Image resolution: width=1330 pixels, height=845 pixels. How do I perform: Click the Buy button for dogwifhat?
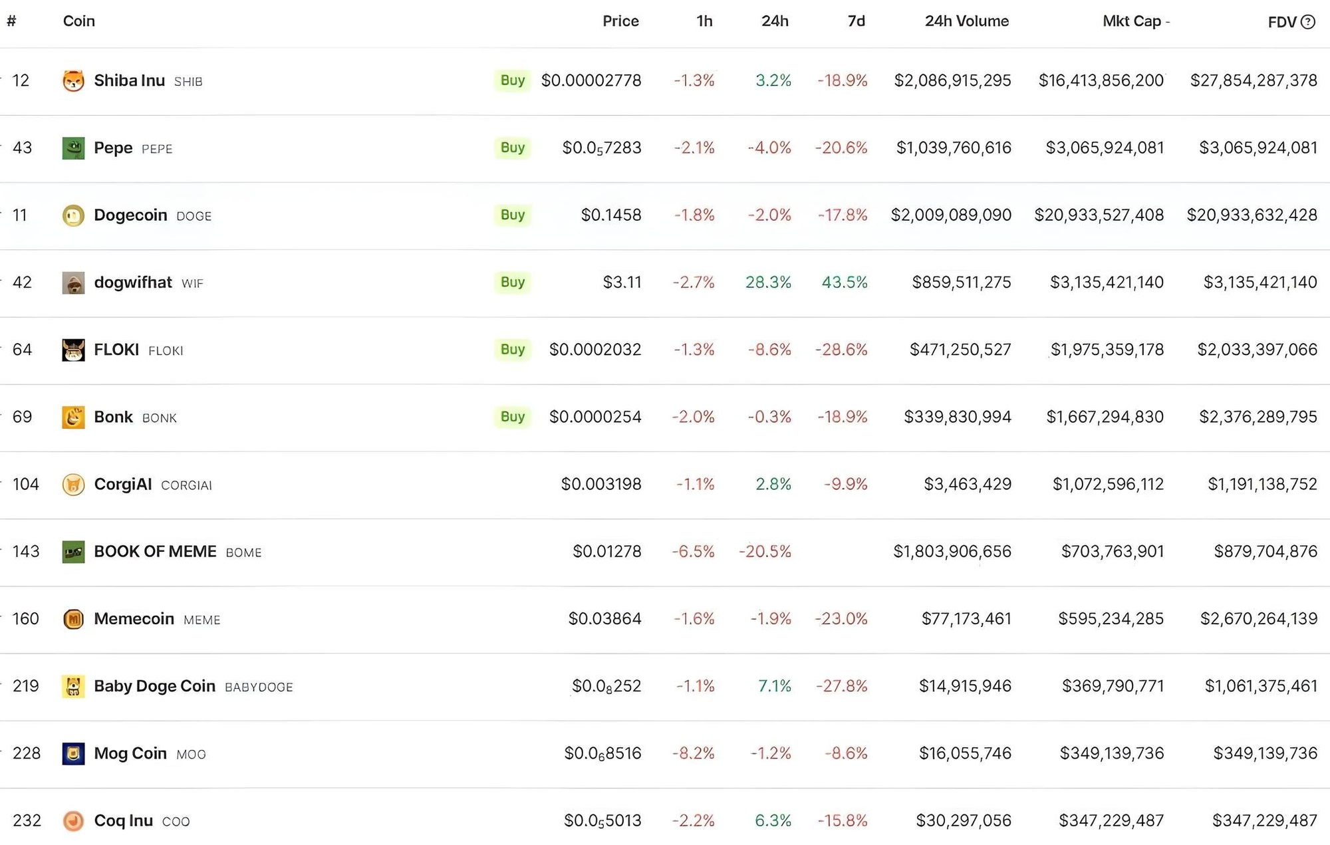pyautogui.click(x=513, y=282)
